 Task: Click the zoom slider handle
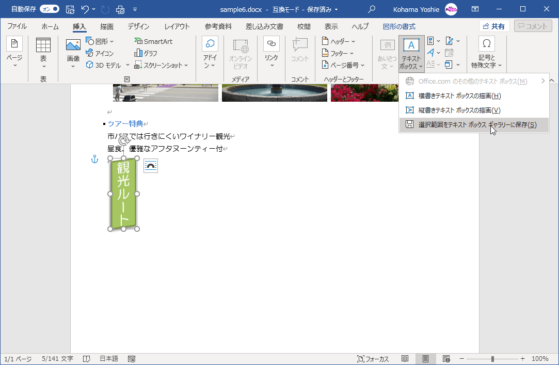coord(492,359)
